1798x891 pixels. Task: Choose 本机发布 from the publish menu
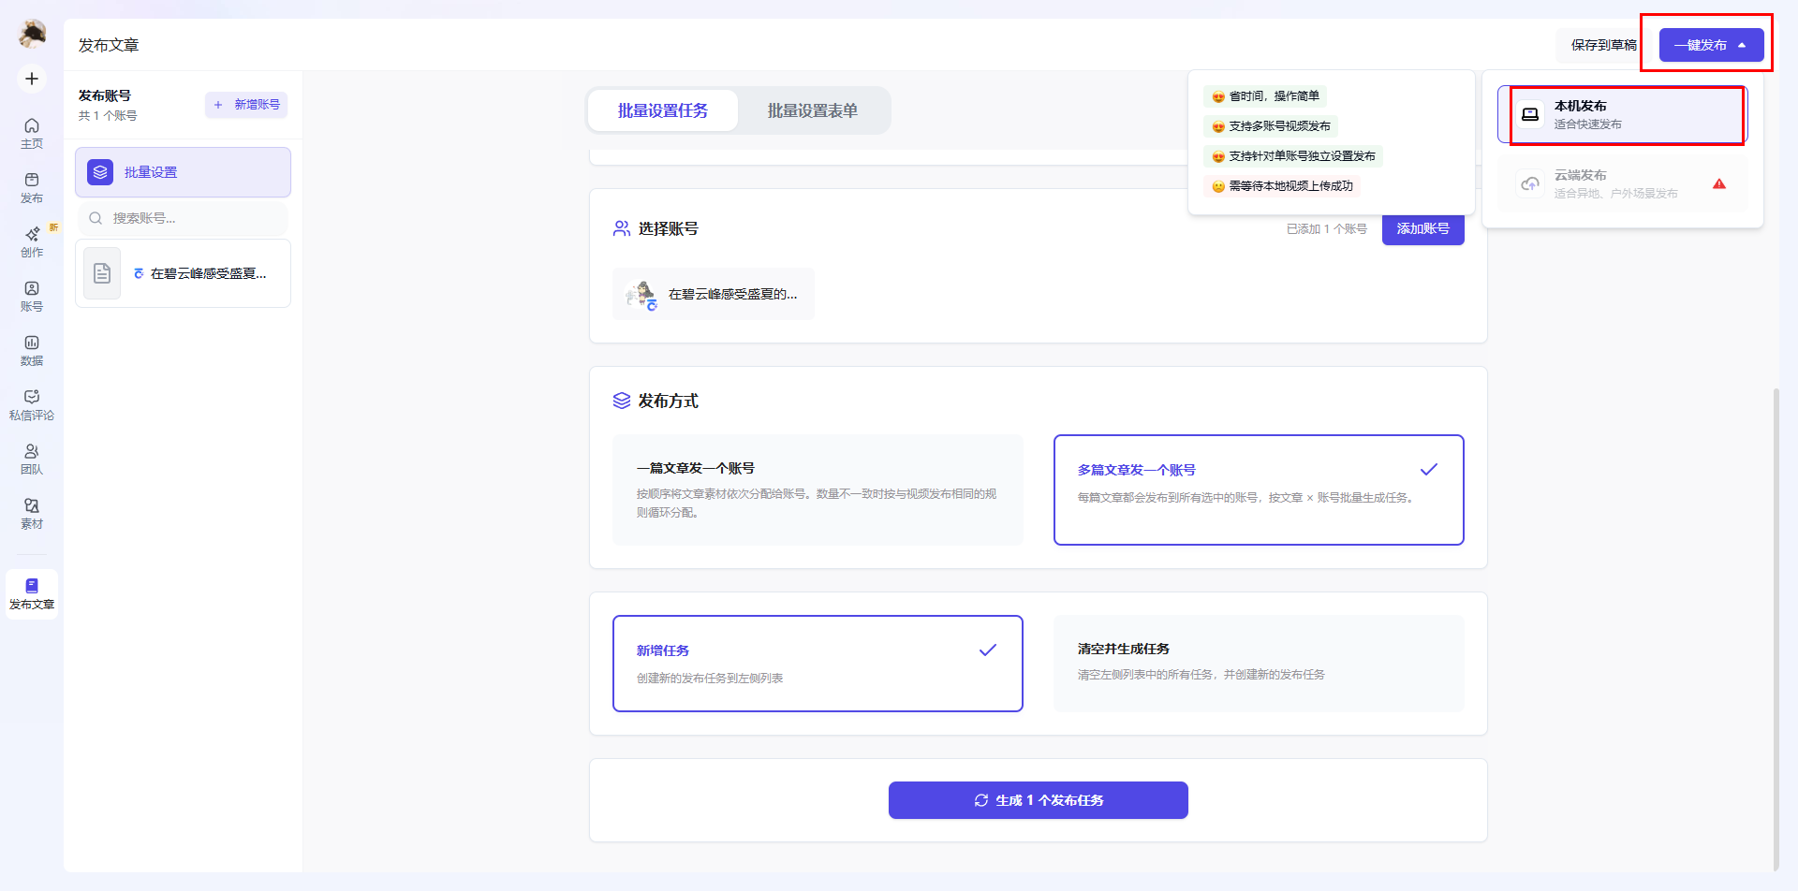(1622, 114)
